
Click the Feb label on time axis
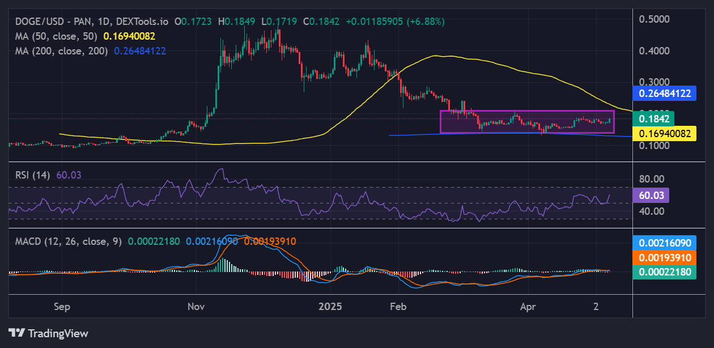(398, 307)
